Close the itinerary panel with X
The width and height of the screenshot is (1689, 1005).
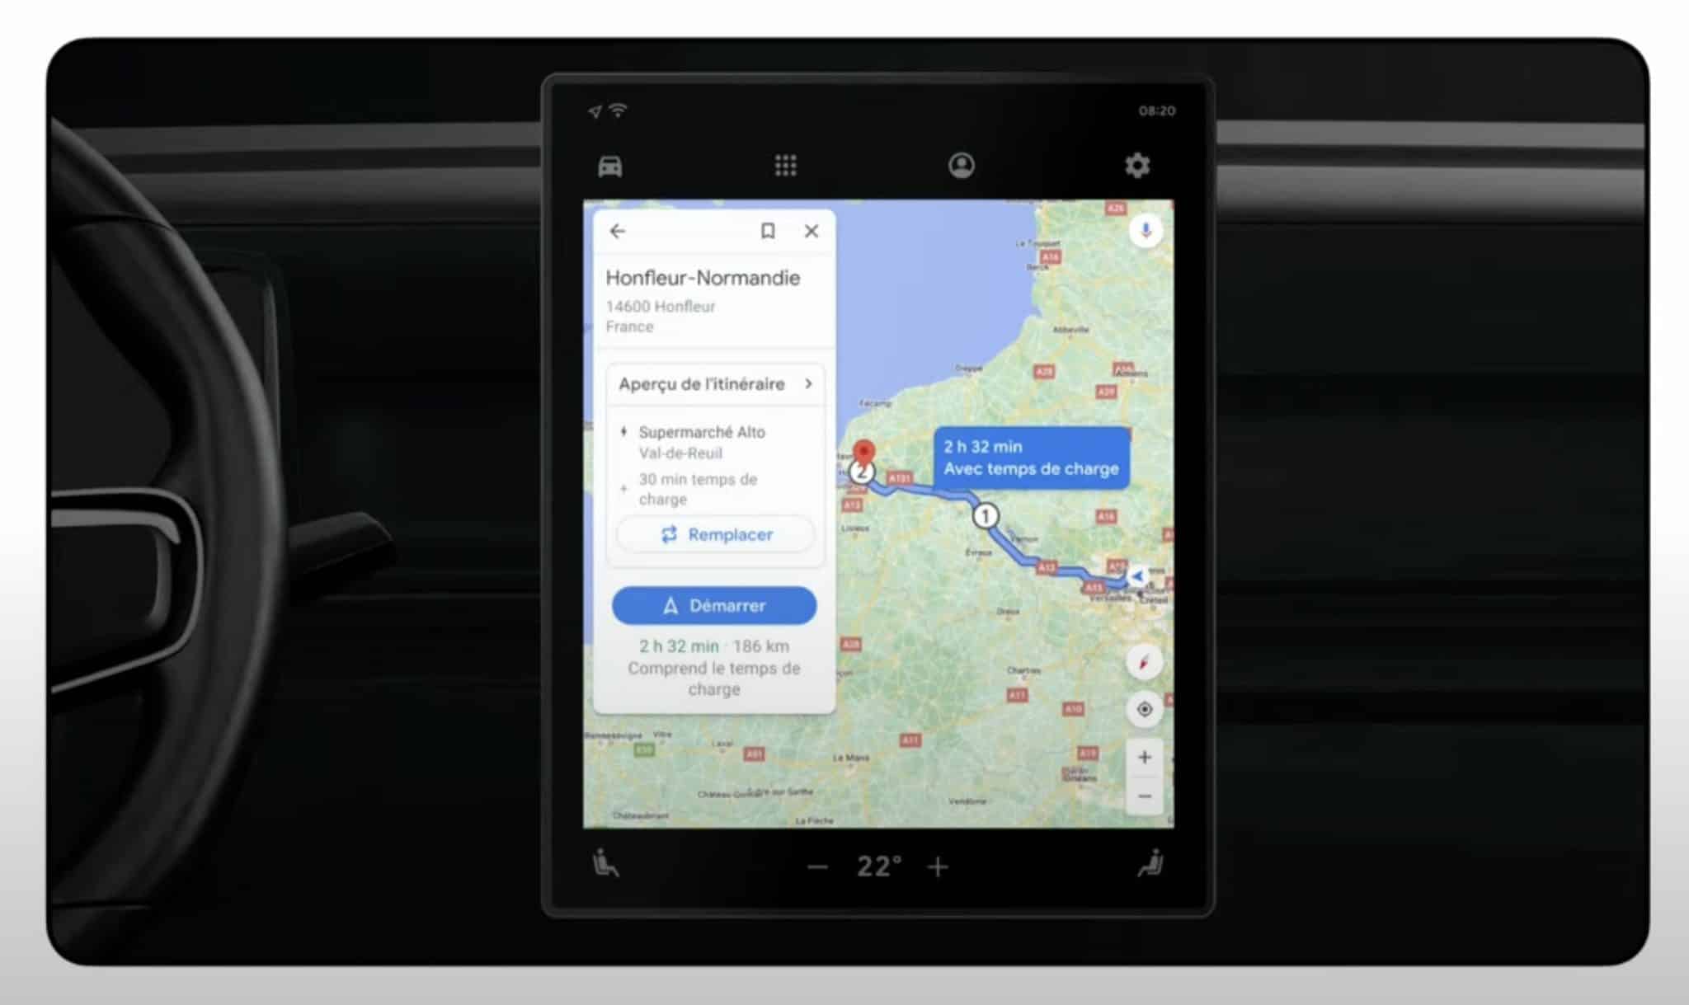click(x=811, y=230)
